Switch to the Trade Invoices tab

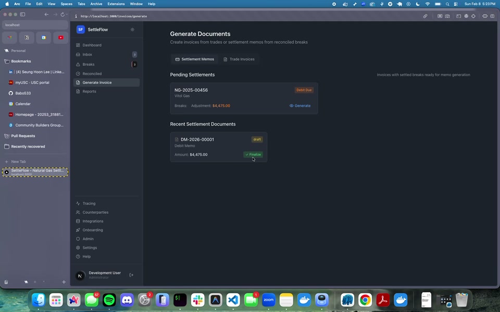pos(239,59)
